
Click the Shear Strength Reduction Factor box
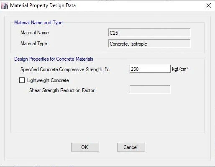[150, 90]
